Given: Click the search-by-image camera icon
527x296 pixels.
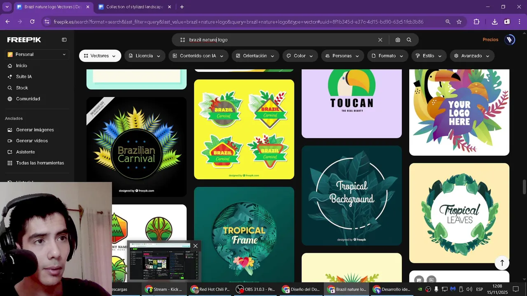Looking at the screenshot, I should (x=398, y=40).
